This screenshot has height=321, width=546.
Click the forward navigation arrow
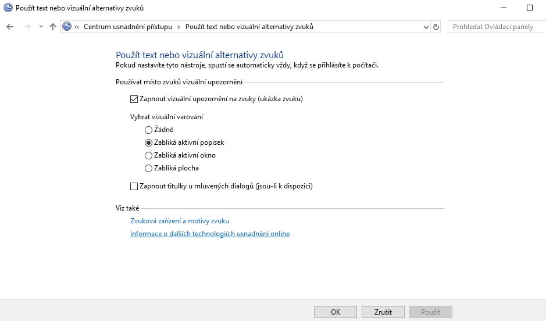(27, 27)
